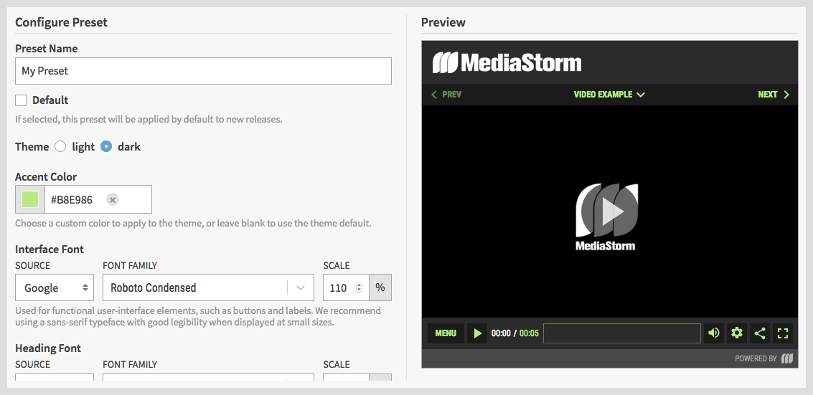Mute audio with the volume speaker icon
Image resolution: width=813 pixels, height=395 pixels.
point(713,333)
